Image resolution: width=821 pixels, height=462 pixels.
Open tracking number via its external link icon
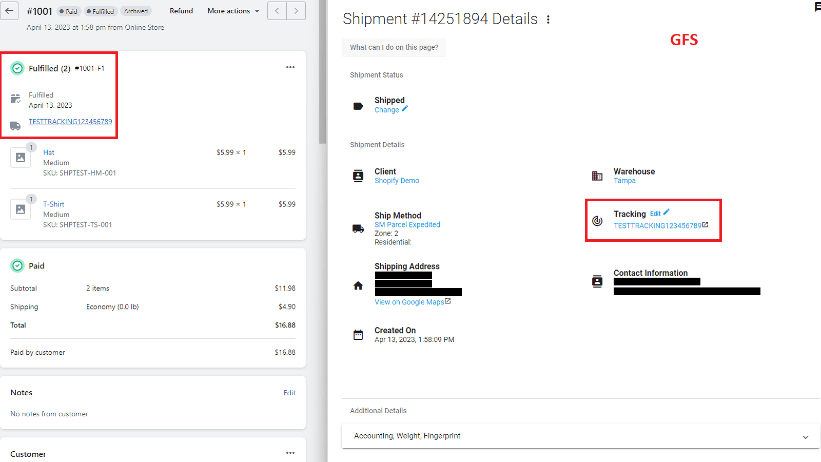(706, 225)
